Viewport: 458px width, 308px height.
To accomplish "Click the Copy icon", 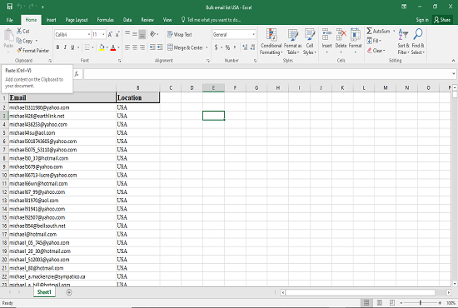I will [19, 41].
